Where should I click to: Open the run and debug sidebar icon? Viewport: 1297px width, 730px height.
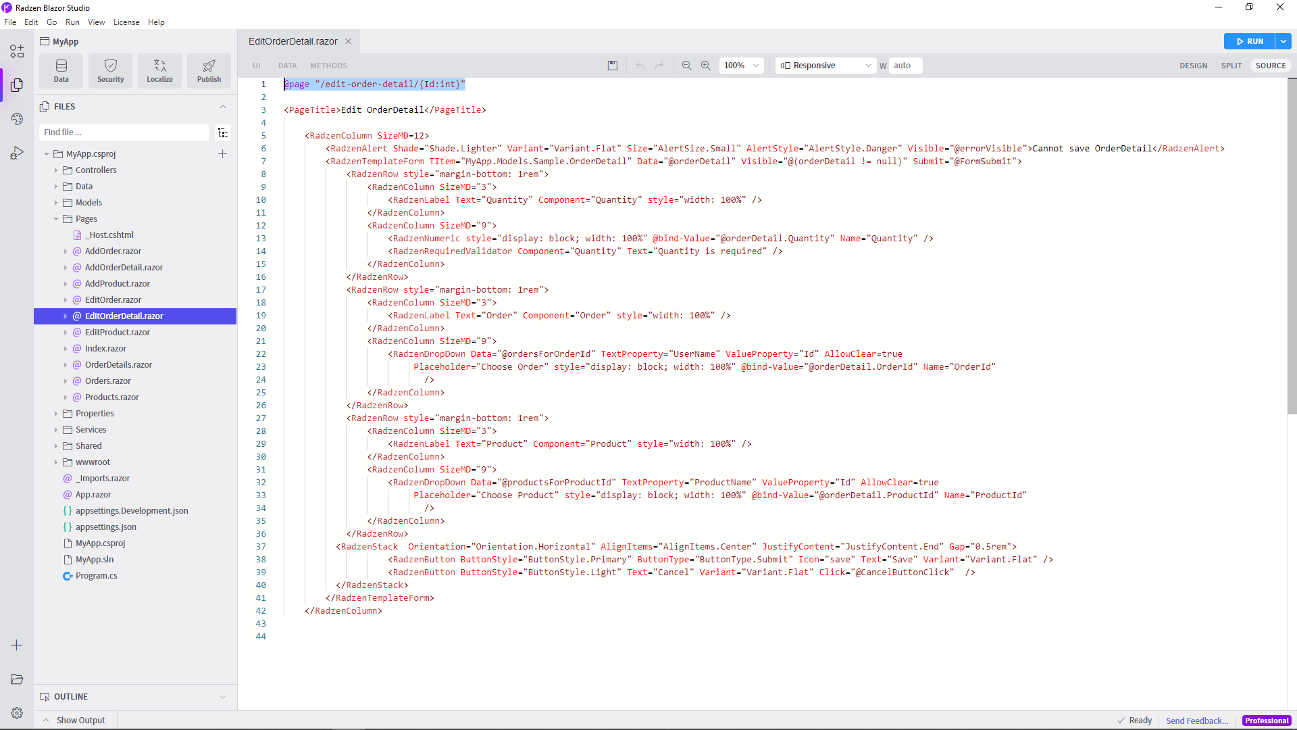(17, 153)
